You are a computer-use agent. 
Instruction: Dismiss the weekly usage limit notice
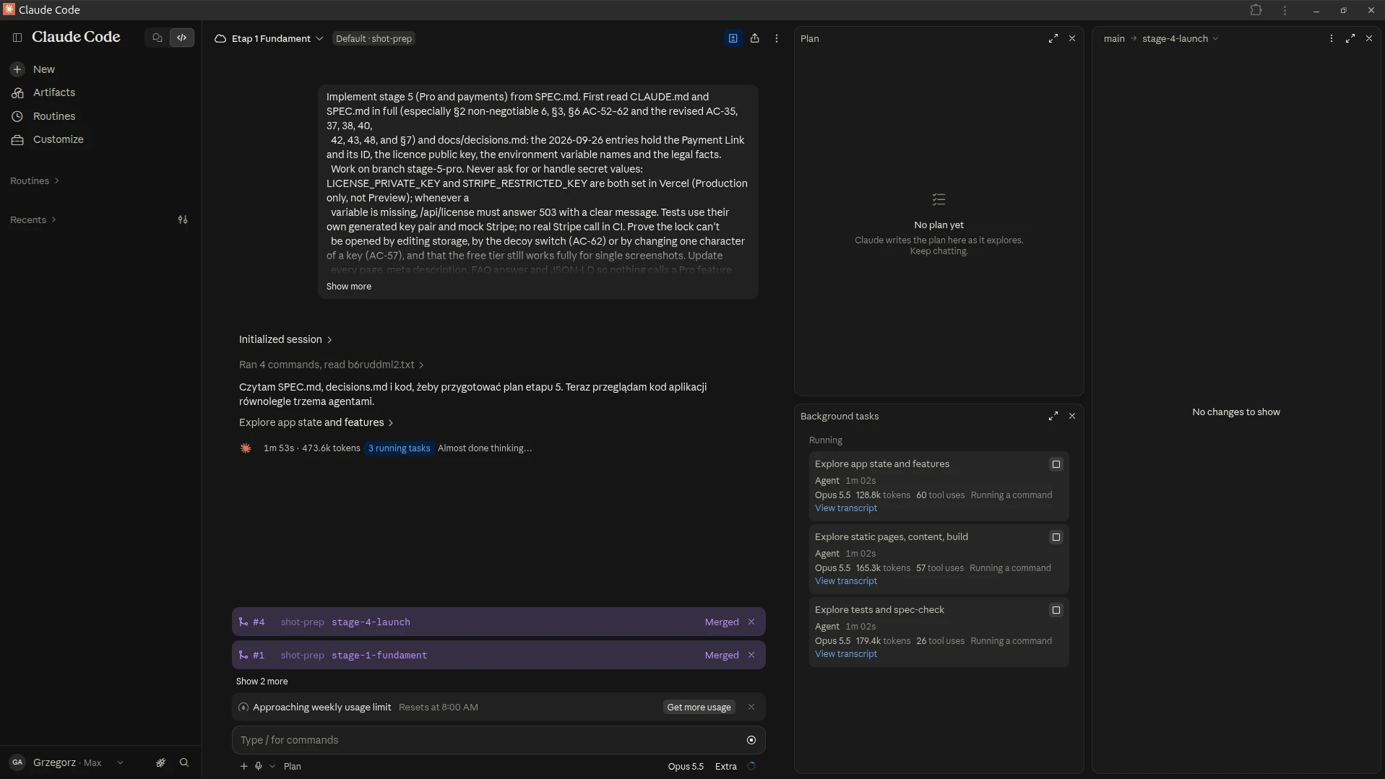click(751, 707)
